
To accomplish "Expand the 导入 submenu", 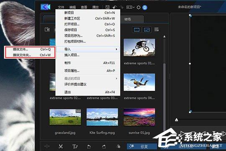I will (88, 49).
